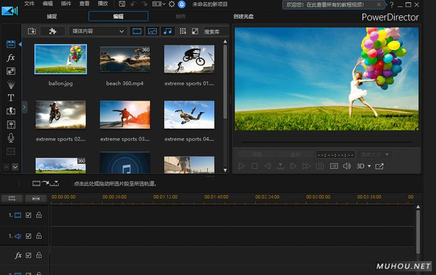Open the 文件 menu
Screen dimensions: 436x275
pos(29,4)
